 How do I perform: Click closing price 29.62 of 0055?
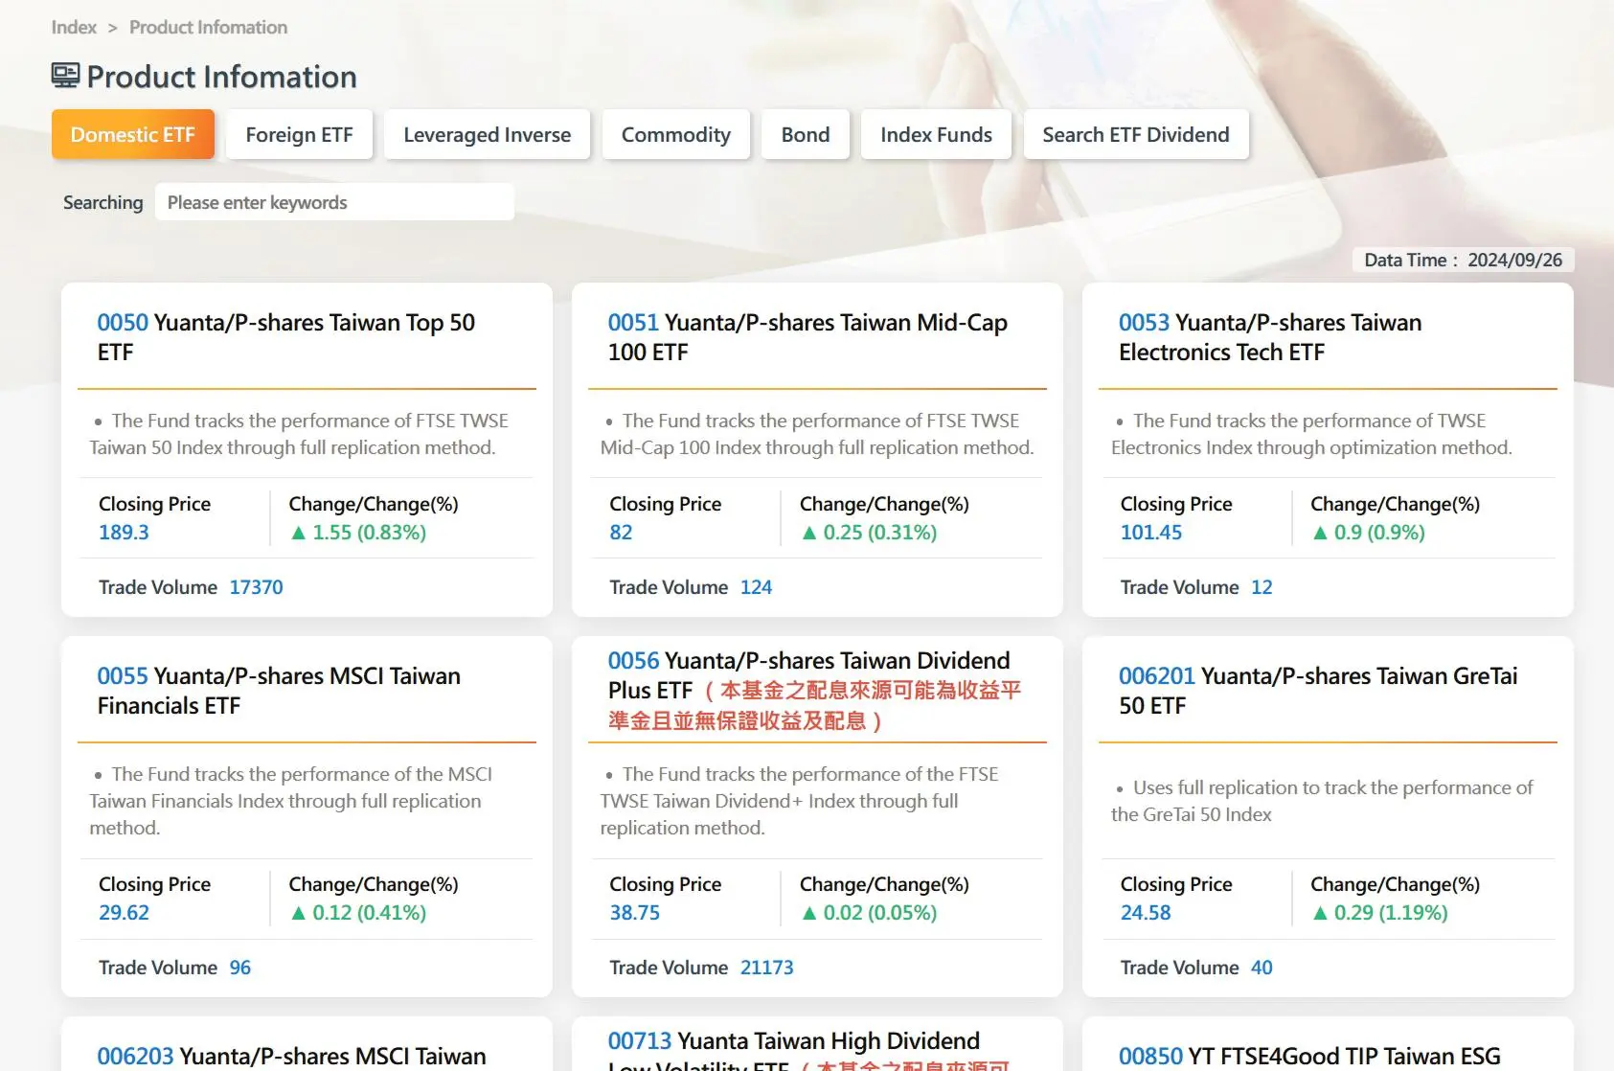[x=124, y=913]
